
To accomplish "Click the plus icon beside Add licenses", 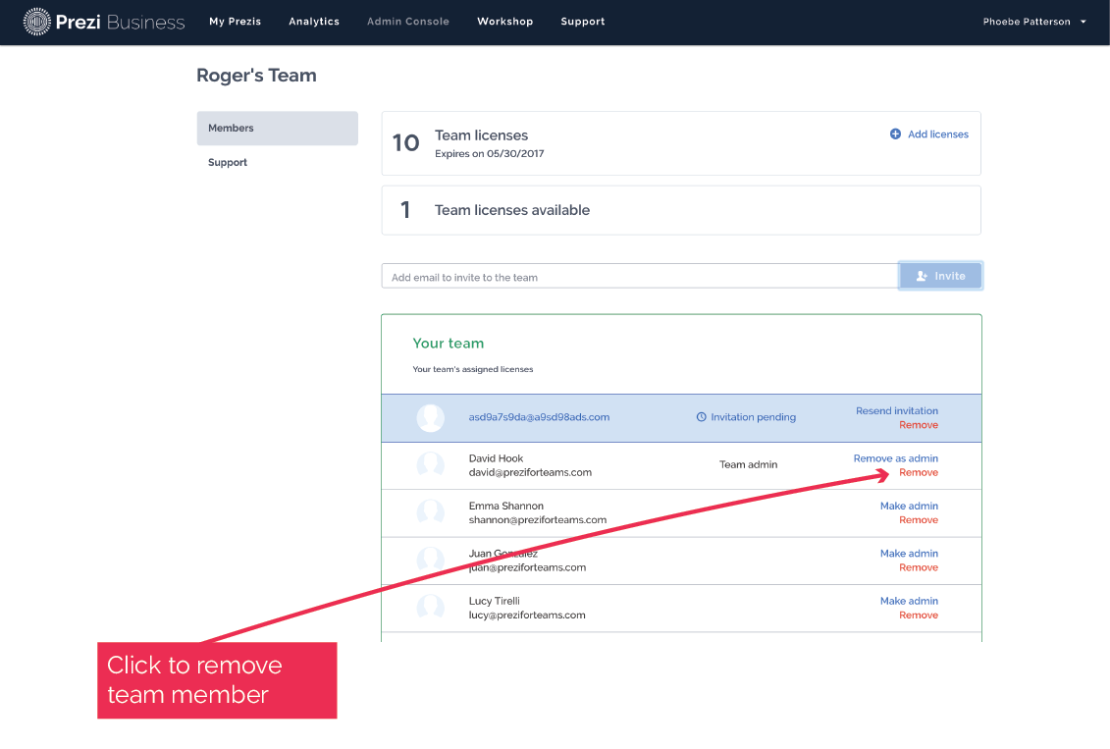I will [x=895, y=134].
